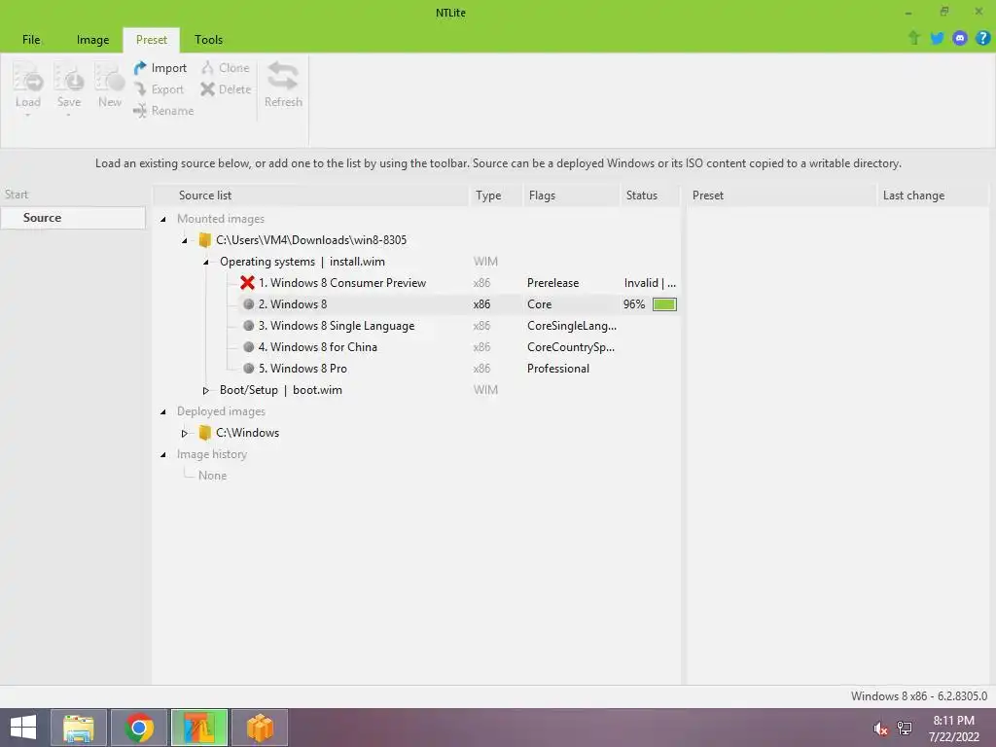Collapse the Image history group
This screenshot has height=747, width=996.
pyautogui.click(x=163, y=455)
